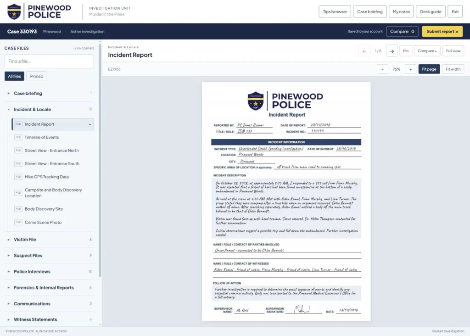Open the Tips browser
This screenshot has height=336, width=470.
335,11
